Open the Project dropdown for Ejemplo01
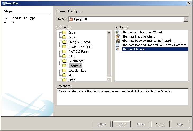The width and height of the screenshot is (193, 131). (x=186, y=19)
